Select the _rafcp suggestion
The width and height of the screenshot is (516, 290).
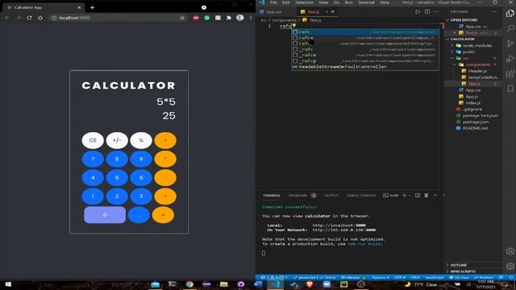click(365, 61)
